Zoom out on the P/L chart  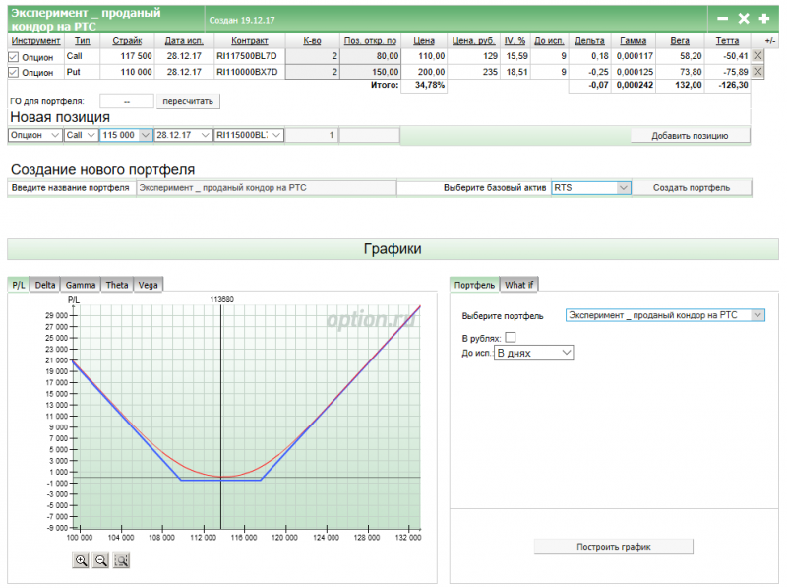pyautogui.click(x=100, y=559)
